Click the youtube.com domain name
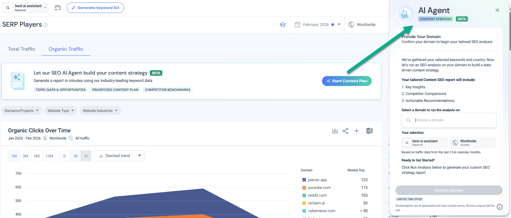 [319, 187]
